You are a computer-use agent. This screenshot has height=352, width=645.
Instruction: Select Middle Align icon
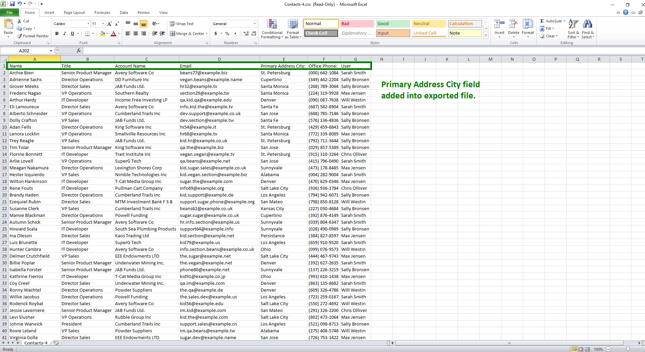click(x=136, y=24)
